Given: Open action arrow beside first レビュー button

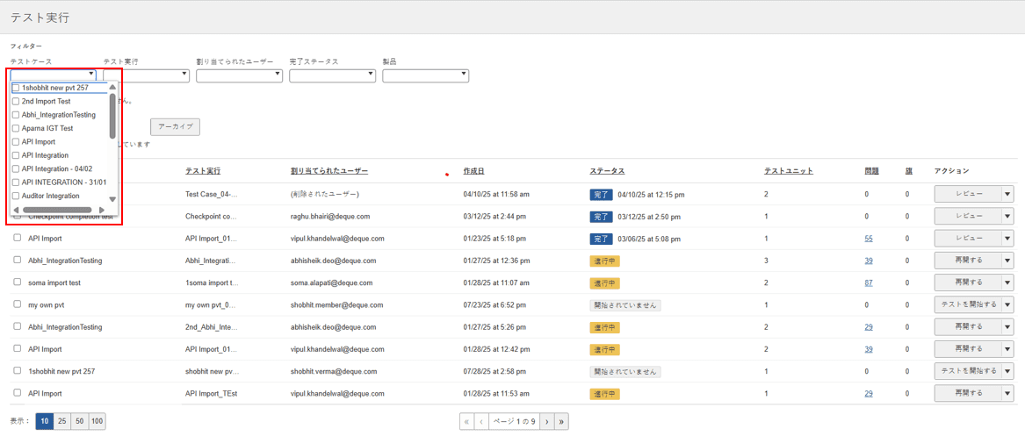Looking at the screenshot, I should tap(1007, 194).
